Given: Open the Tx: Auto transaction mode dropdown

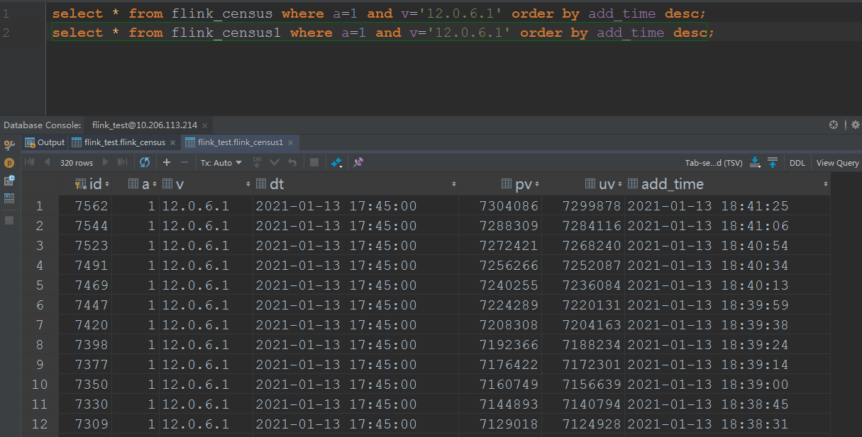Looking at the screenshot, I should point(221,163).
